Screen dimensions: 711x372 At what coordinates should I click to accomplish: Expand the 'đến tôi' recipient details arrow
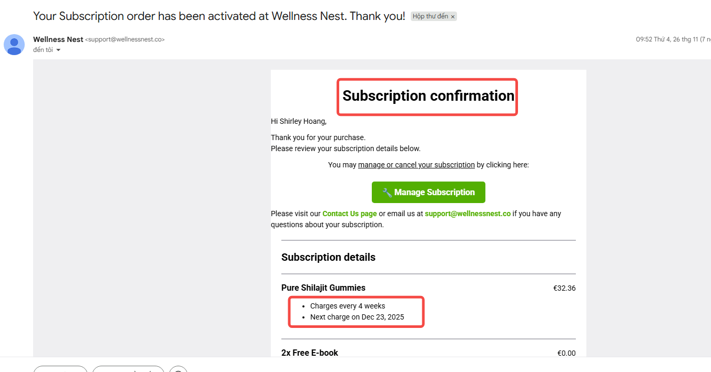(58, 50)
